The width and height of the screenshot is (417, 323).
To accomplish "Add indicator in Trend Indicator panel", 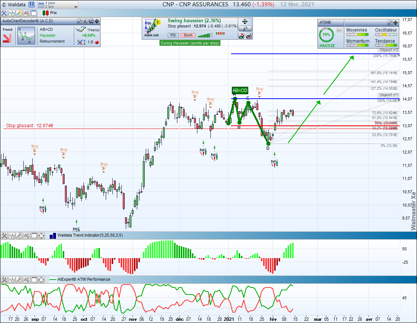I will click(x=12, y=235).
